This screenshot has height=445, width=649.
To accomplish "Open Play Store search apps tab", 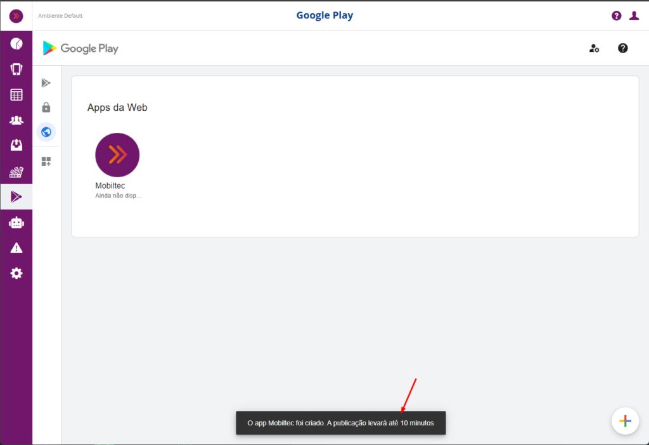I will click(46, 83).
